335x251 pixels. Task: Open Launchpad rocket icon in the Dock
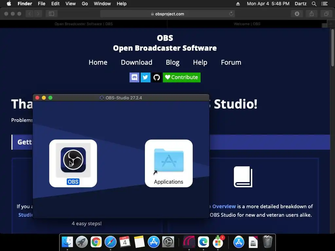tap(81, 242)
